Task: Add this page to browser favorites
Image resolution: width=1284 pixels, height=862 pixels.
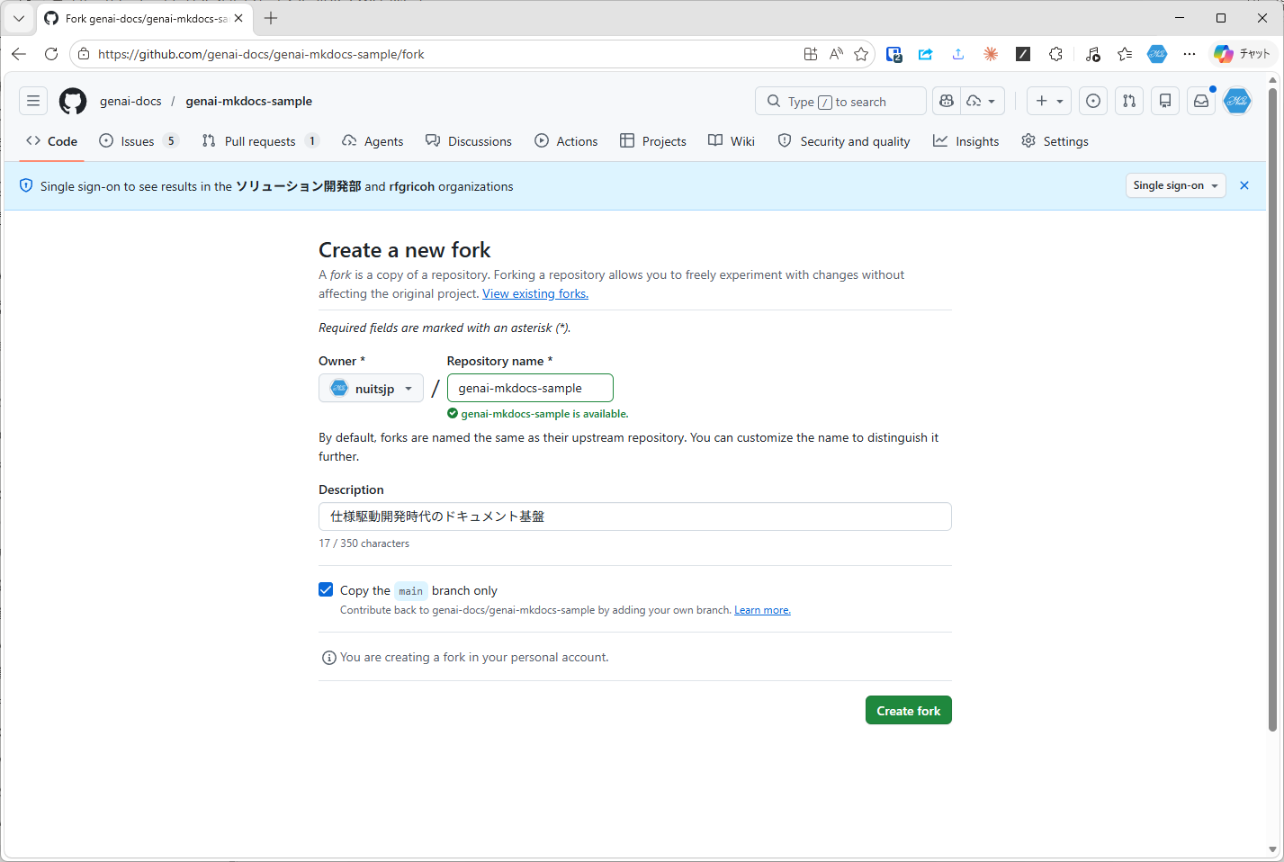Action: 861,54
